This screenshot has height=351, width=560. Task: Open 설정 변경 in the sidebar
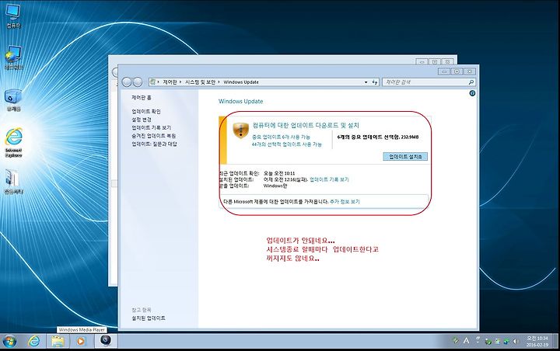(x=142, y=120)
